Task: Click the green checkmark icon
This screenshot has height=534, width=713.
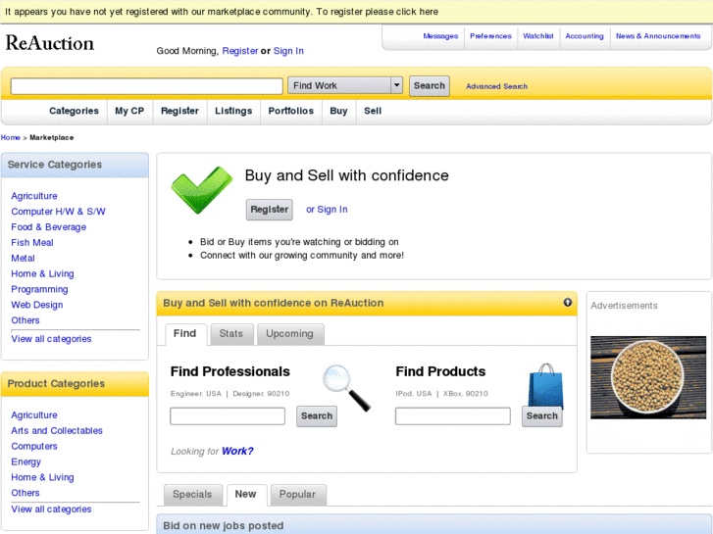Action: coord(201,189)
